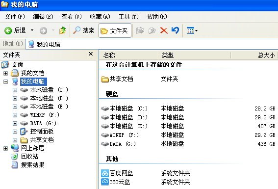
Task: Expand DATA (G:) in the tree
Action: [x=15, y=124]
